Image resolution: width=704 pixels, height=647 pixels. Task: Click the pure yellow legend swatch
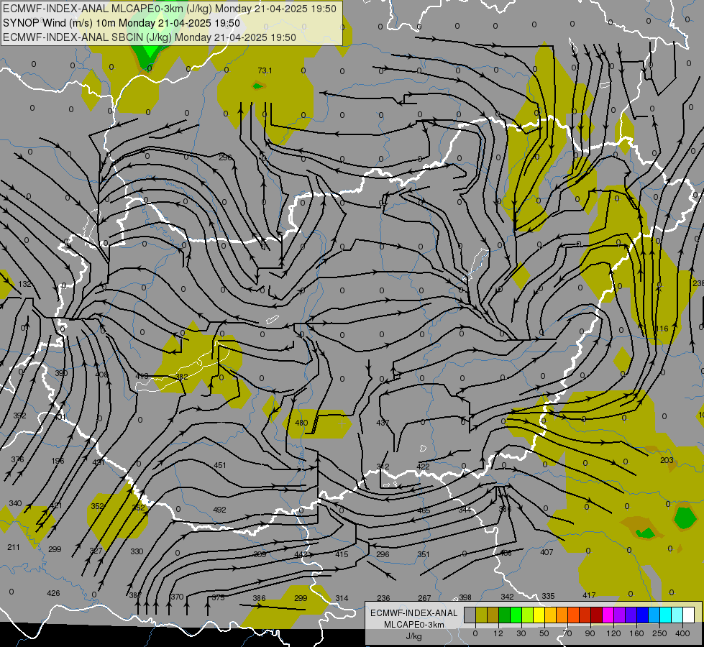point(539,615)
